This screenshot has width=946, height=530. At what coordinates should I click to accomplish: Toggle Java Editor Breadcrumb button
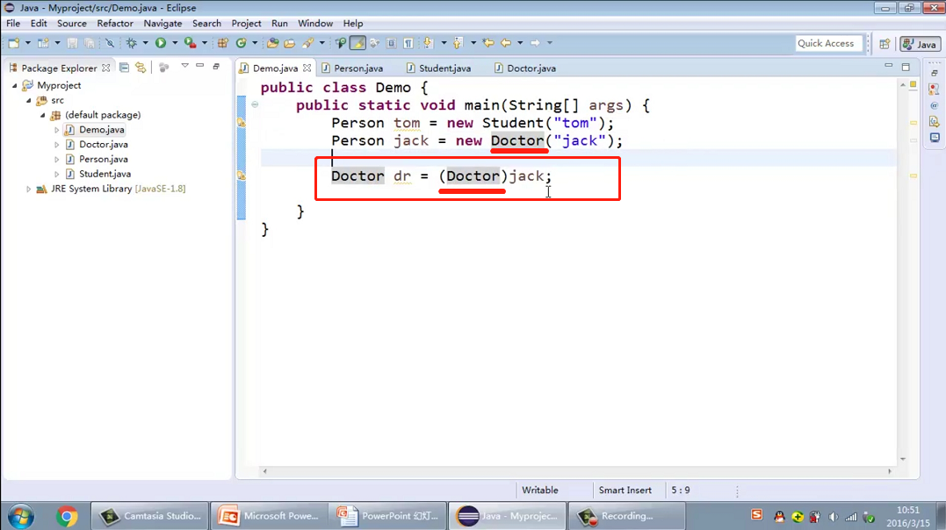pos(341,43)
